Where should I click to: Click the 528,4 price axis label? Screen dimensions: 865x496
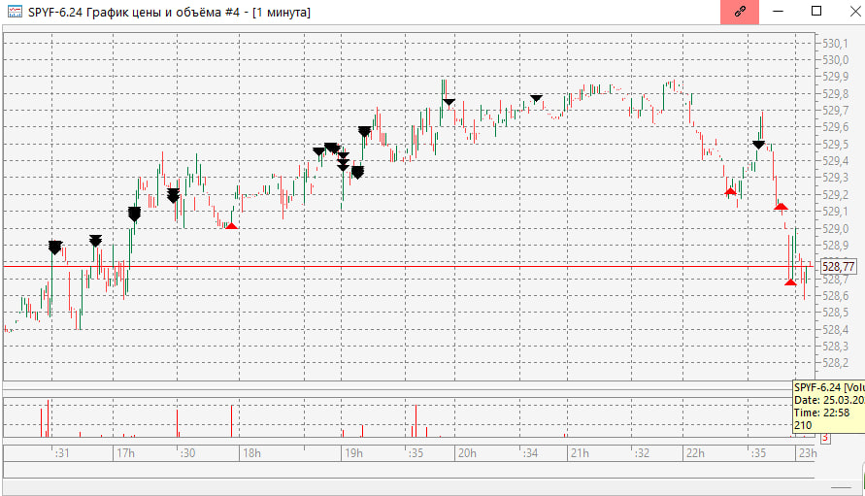click(835, 329)
